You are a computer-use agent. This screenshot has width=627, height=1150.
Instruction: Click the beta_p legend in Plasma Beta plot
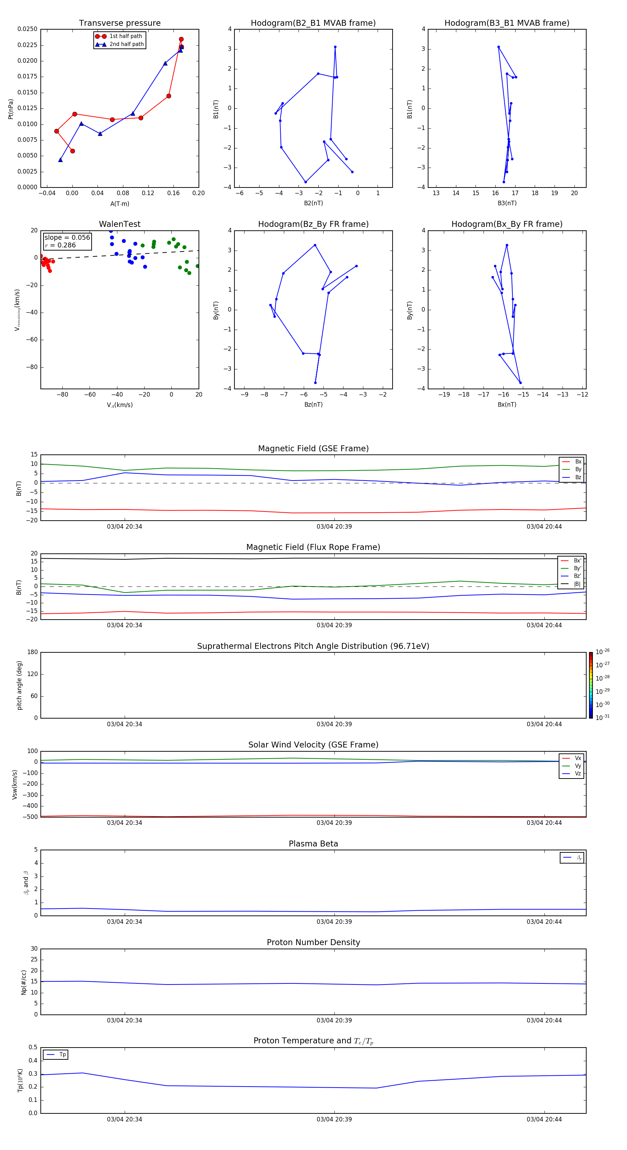coord(572,858)
